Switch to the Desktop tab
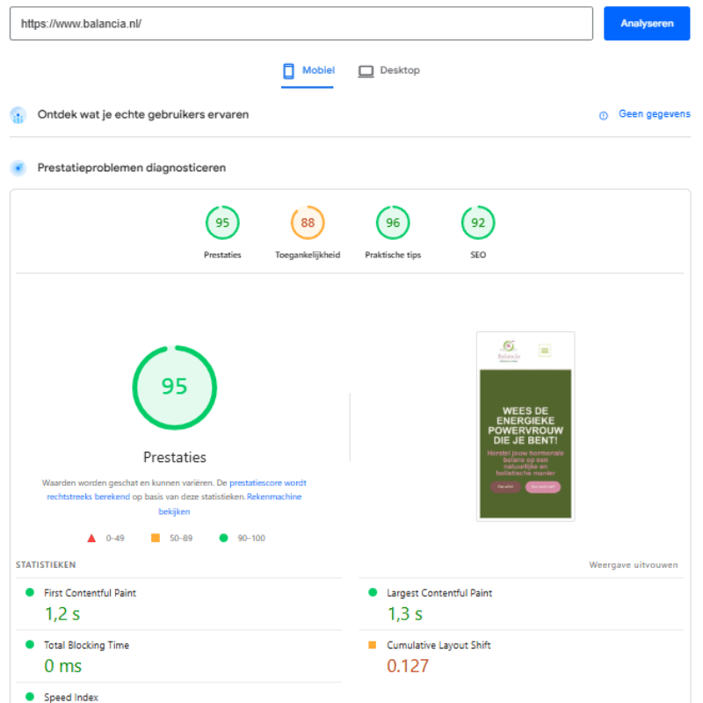Image resolution: width=703 pixels, height=703 pixels. 389,71
